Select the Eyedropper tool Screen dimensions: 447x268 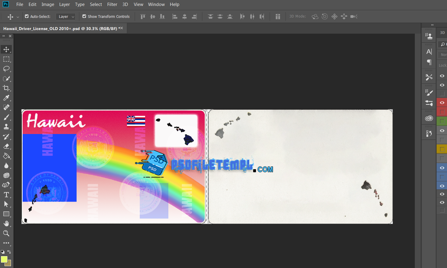tap(6, 98)
